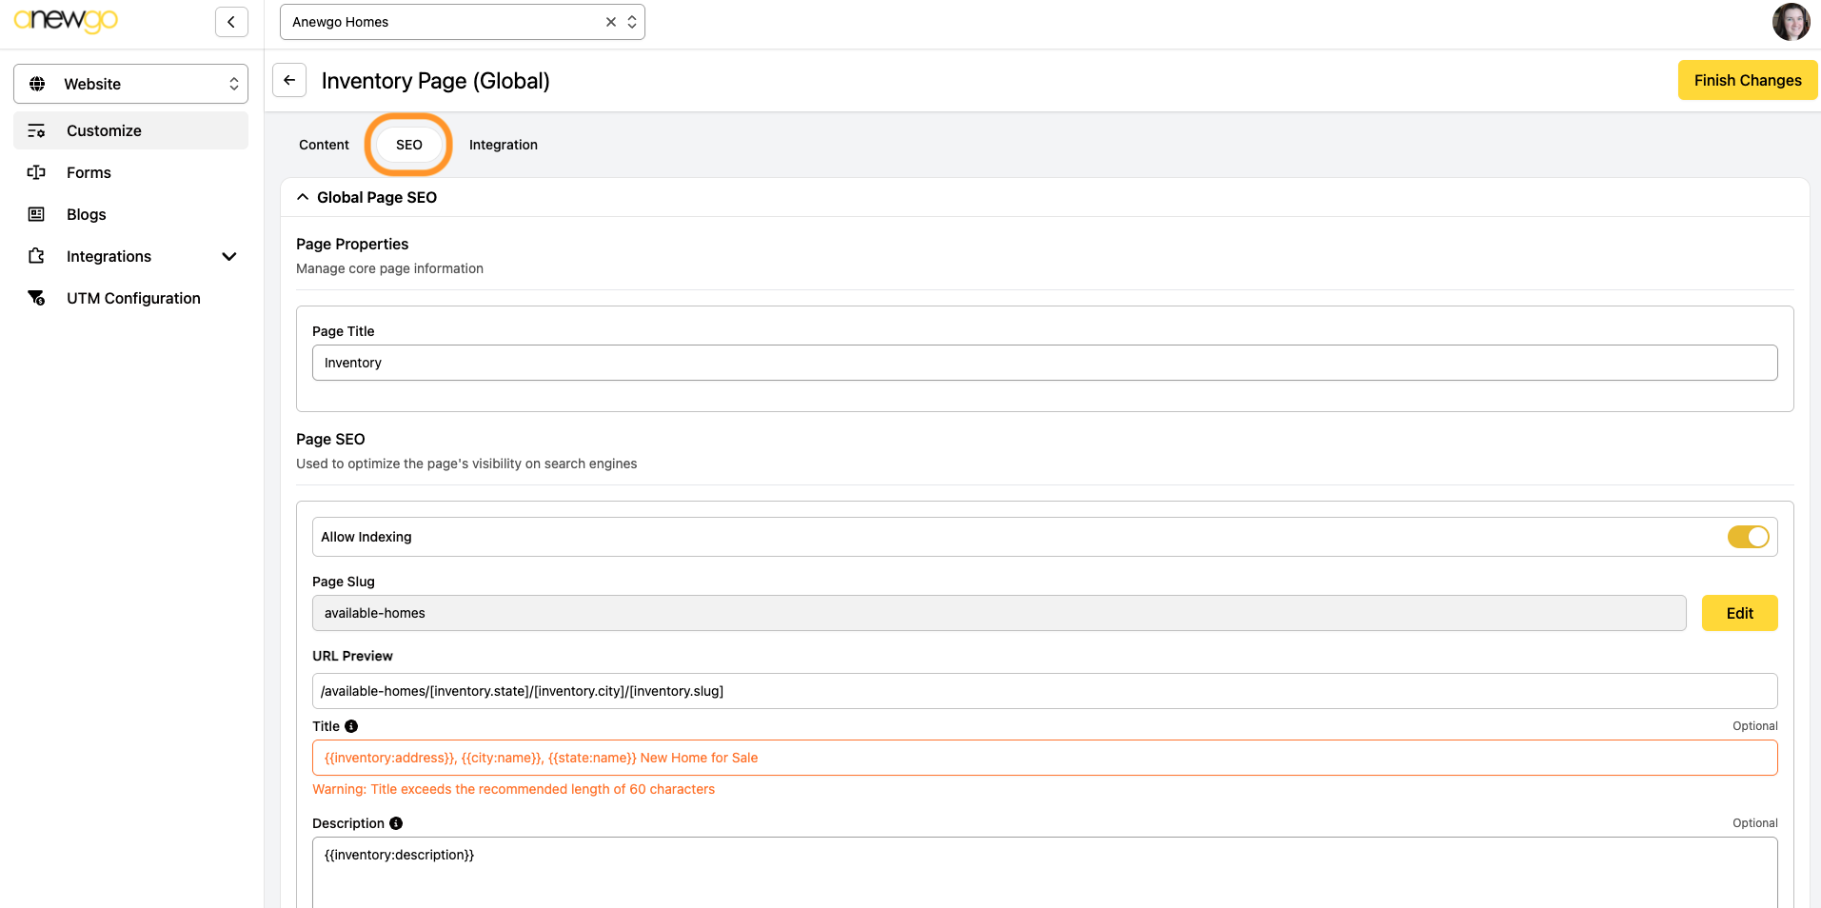Image resolution: width=1821 pixels, height=908 pixels.
Task: Click the Inventory Page (Global) heading
Action: [x=436, y=81]
